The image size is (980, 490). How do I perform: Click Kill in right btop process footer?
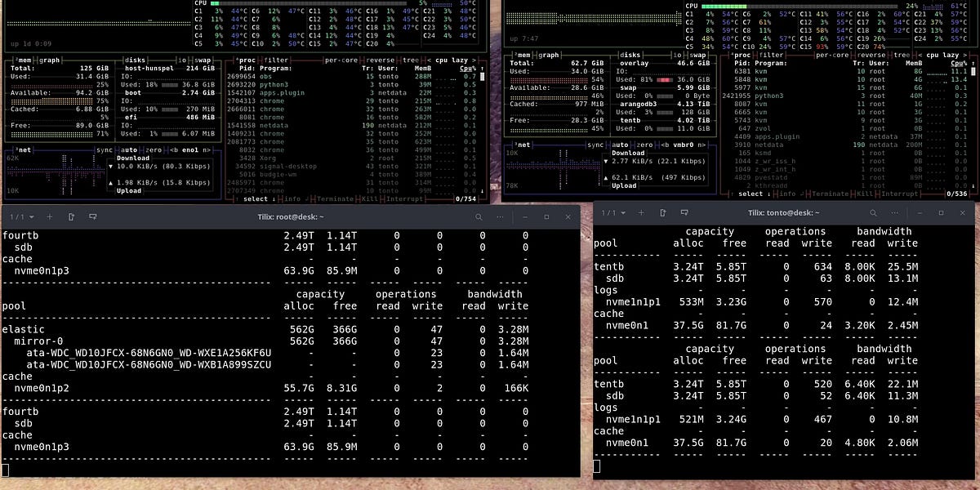point(863,194)
